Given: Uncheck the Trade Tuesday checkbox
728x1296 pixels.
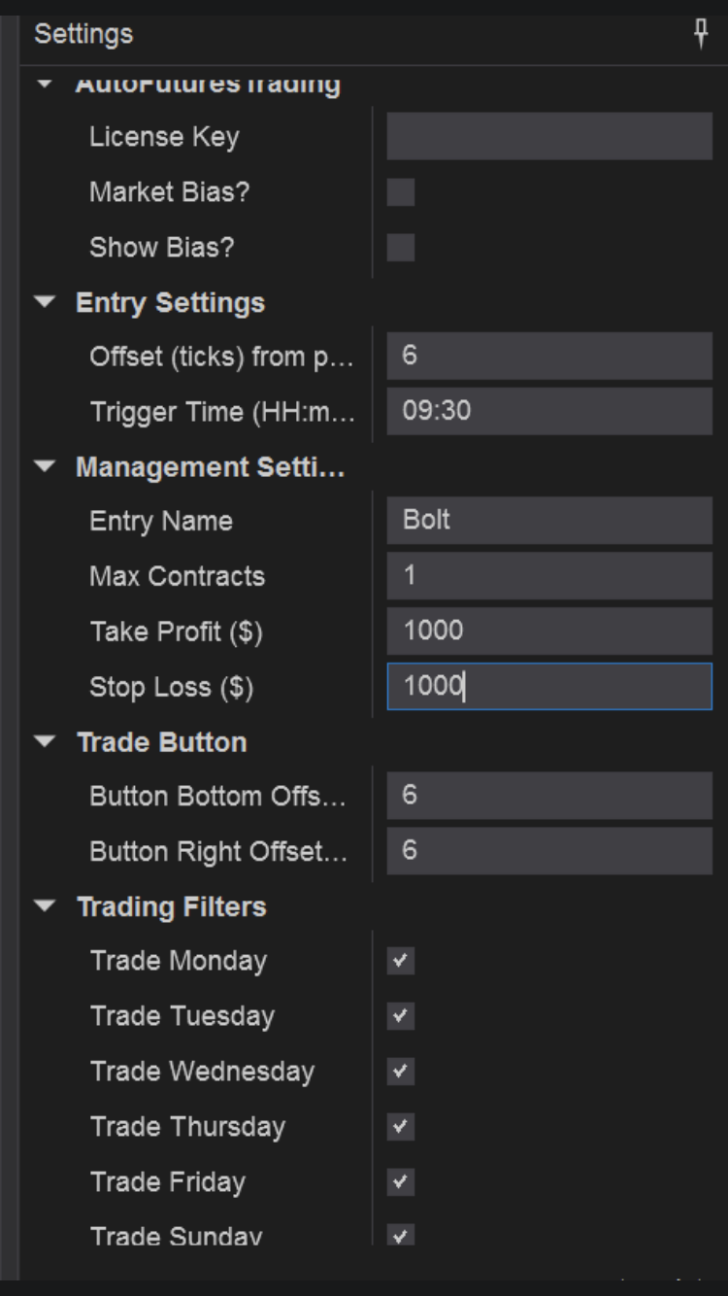Looking at the screenshot, I should [x=401, y=1017].
